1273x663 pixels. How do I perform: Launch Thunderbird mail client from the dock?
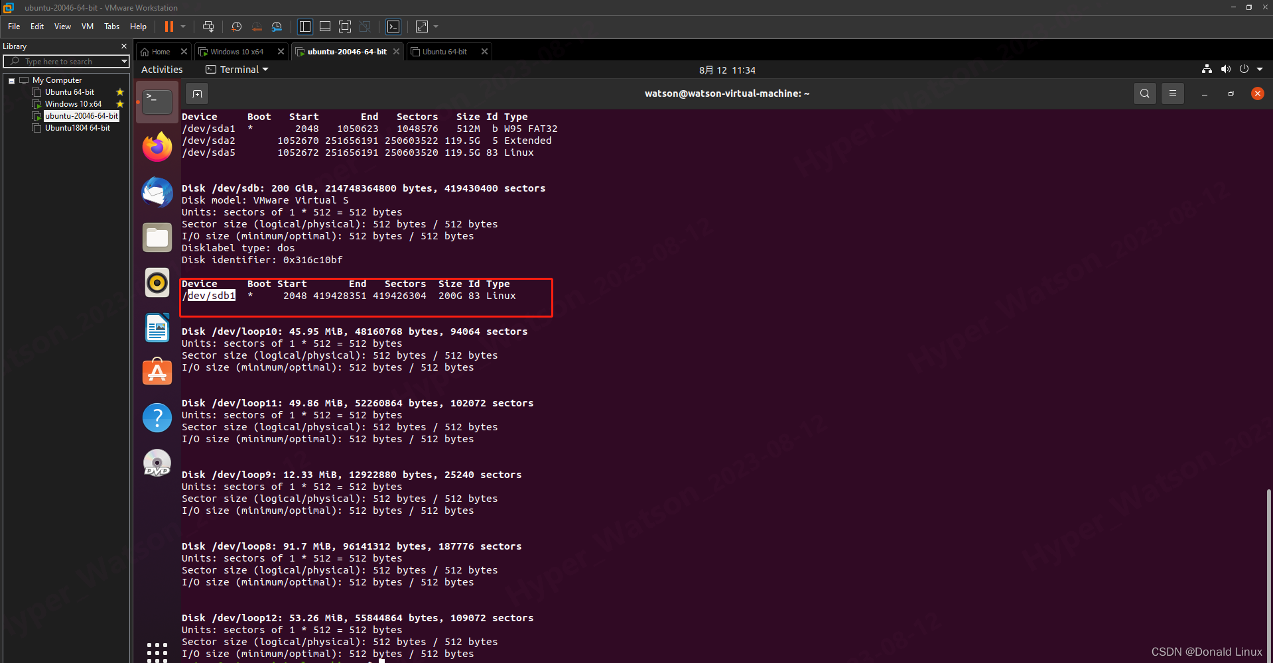(x=157, y=192)
